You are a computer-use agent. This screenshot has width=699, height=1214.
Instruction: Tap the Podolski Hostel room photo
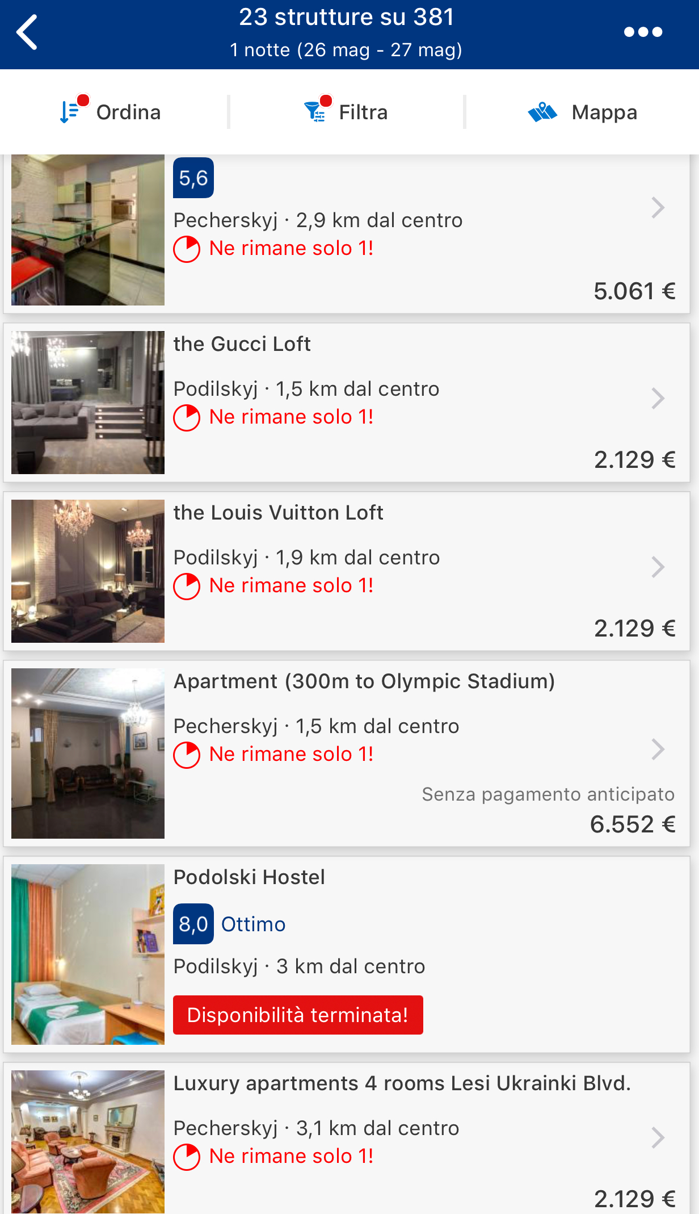[x=88, y=954]
